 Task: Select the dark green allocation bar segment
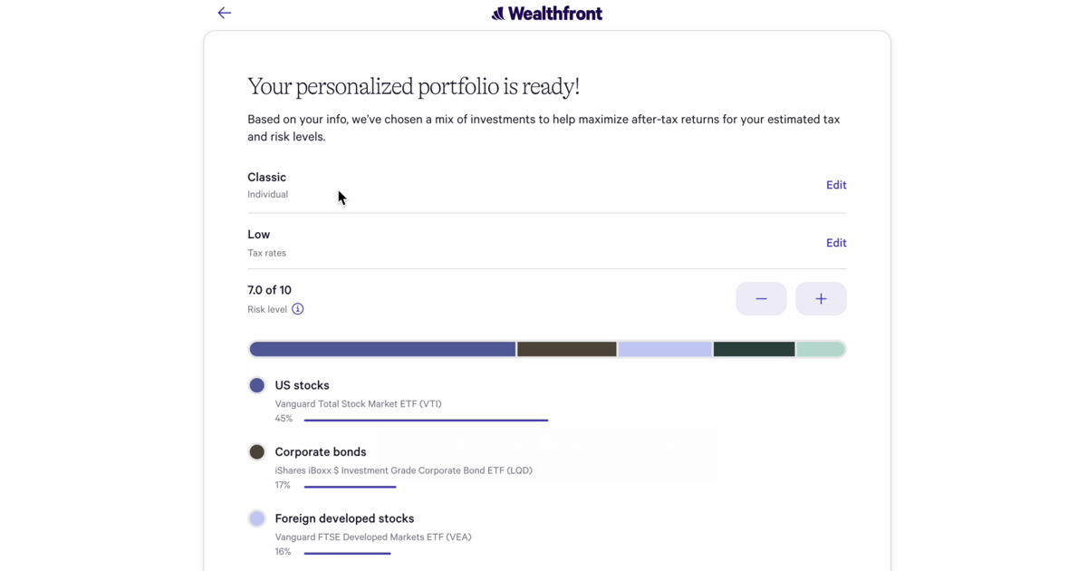754,349
